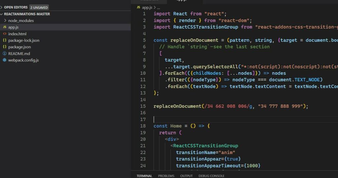
Task: Switch to the PROBLEMS panel tab
Action: [x=166, y=176]
